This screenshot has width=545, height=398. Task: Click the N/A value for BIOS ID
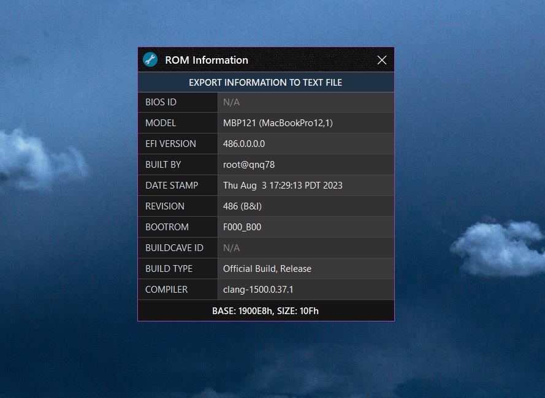[x=231, y=102]
